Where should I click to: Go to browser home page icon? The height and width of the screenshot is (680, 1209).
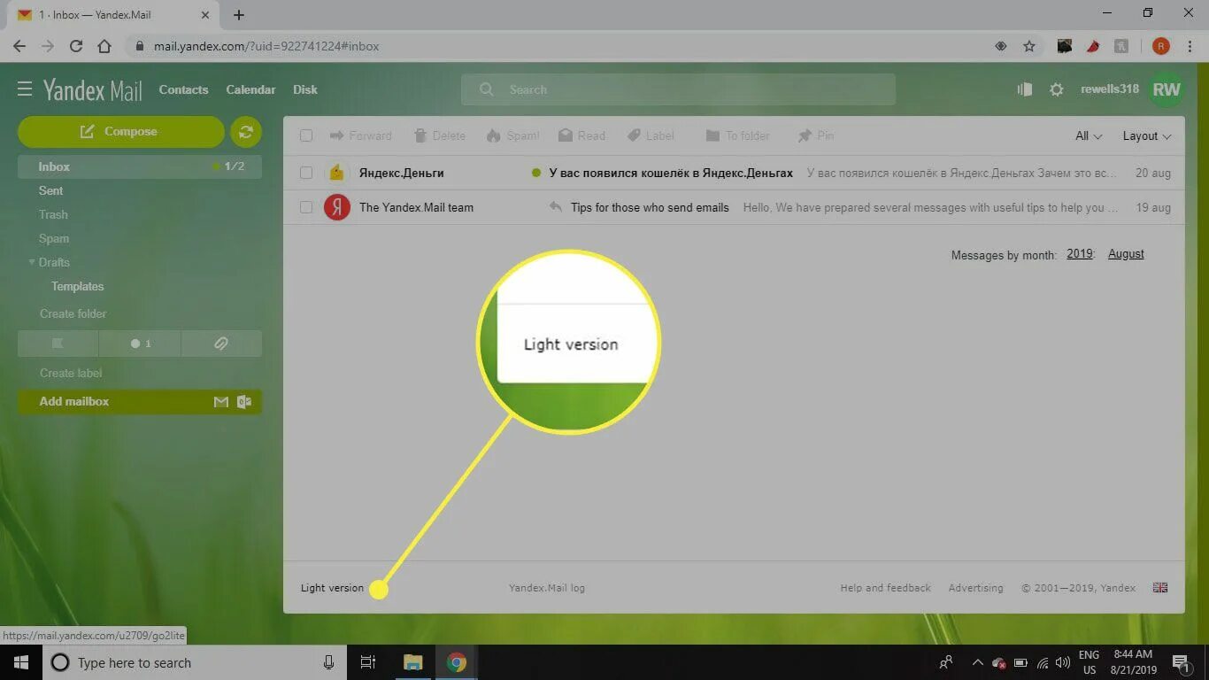pyautogui.click(x=104, y=46)
